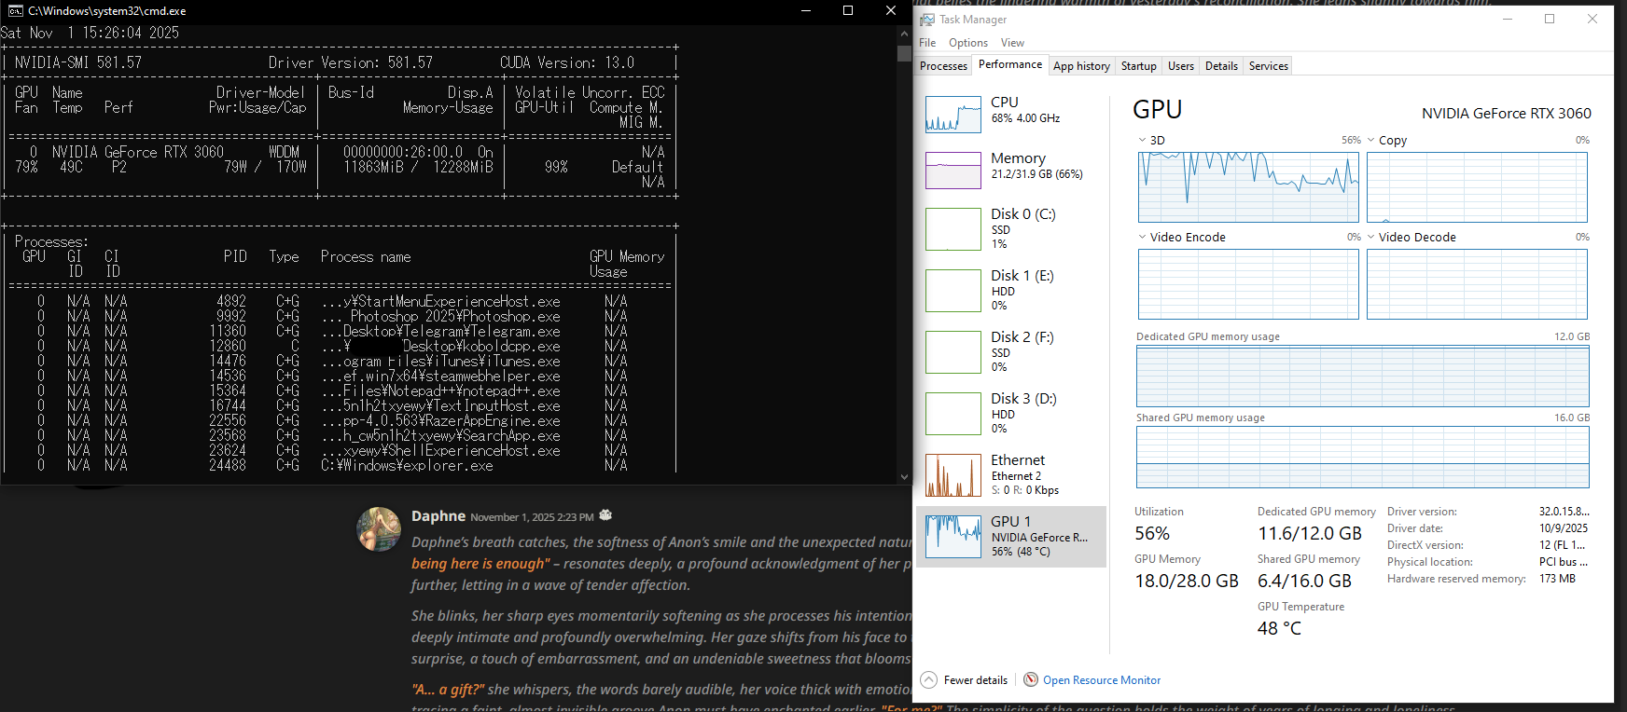Click the "NVIDIA GeForce RTX 3060" heading in Task Manager

pos(1507,113)
